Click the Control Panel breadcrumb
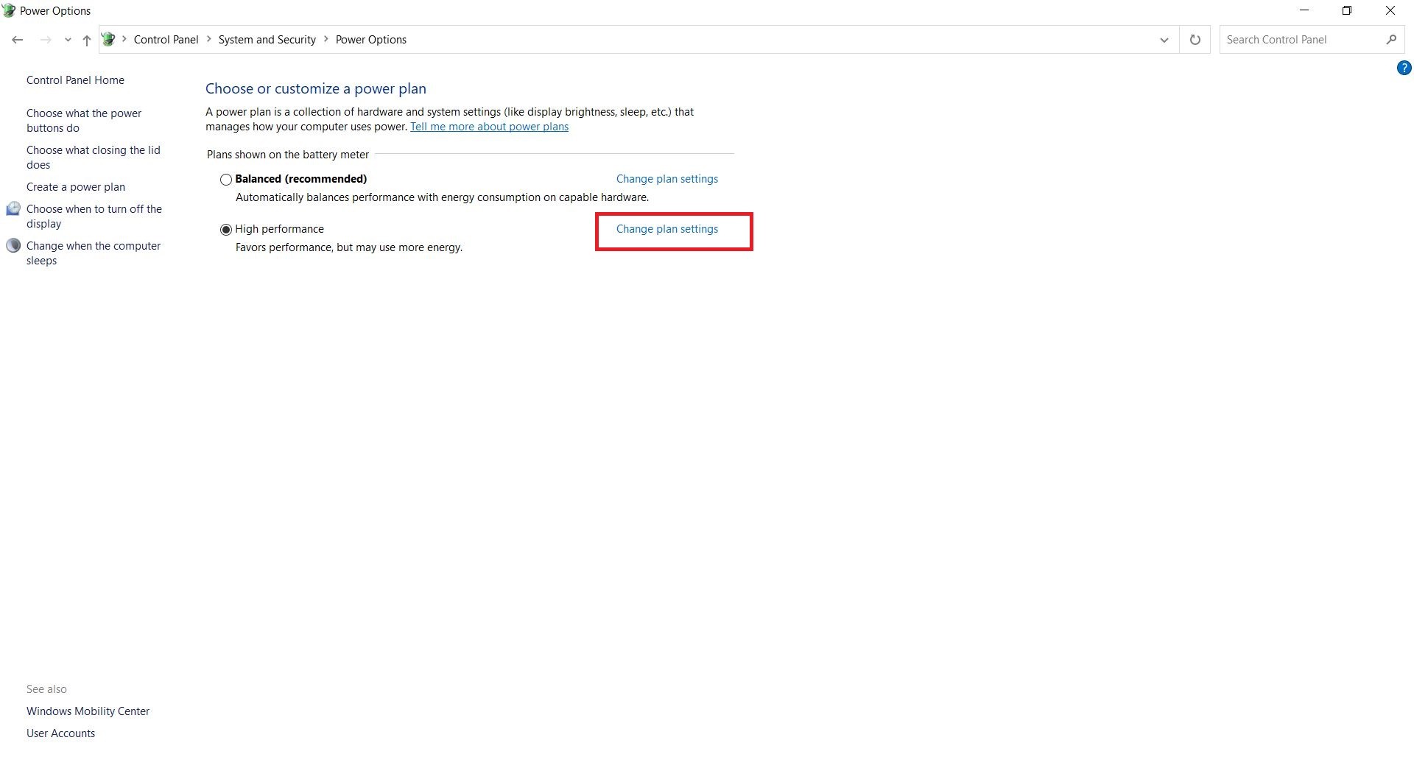The image size is (1414, 757). tap(166, 40)
